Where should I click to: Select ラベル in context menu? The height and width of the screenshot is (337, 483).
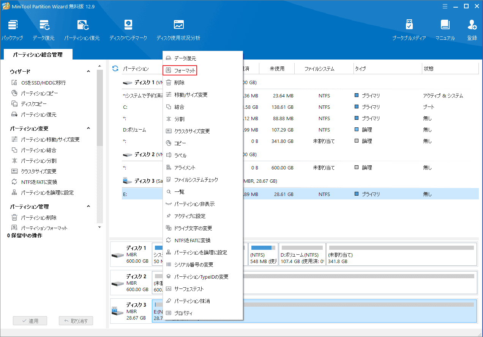pyautogui.click(x=203, y=155)
